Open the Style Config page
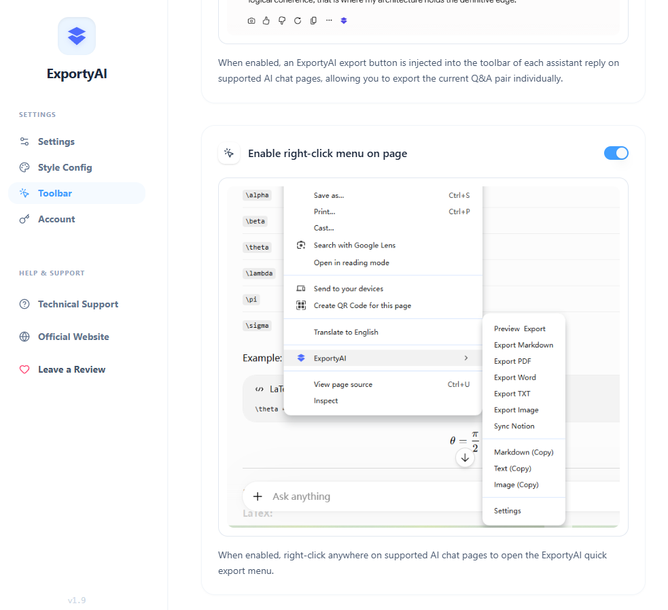 (x=77, y=167)
